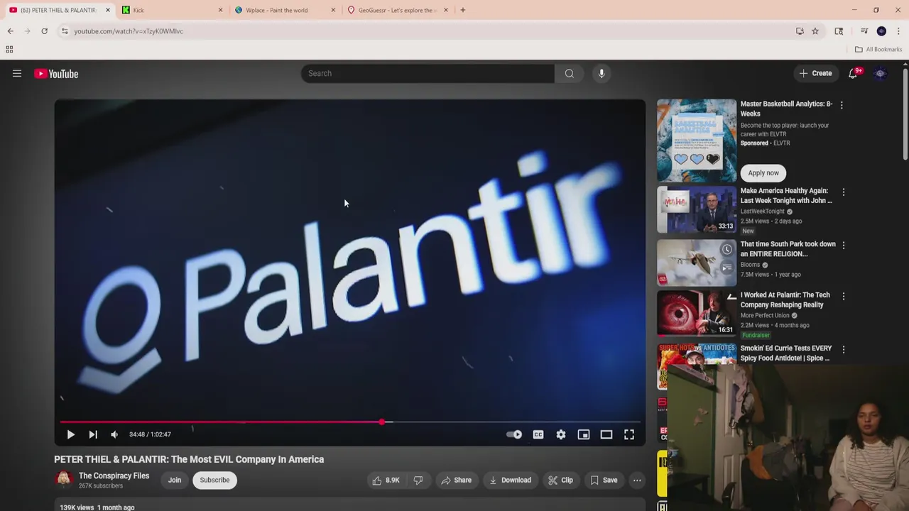Open the All Bookmarks folder
This screenshot has height=511, width=909.
click(878, 50)
